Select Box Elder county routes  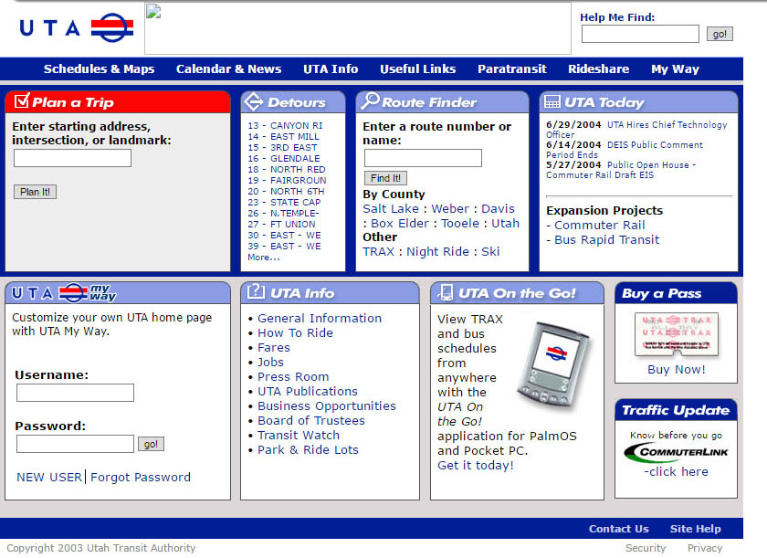tap(400, 224)
